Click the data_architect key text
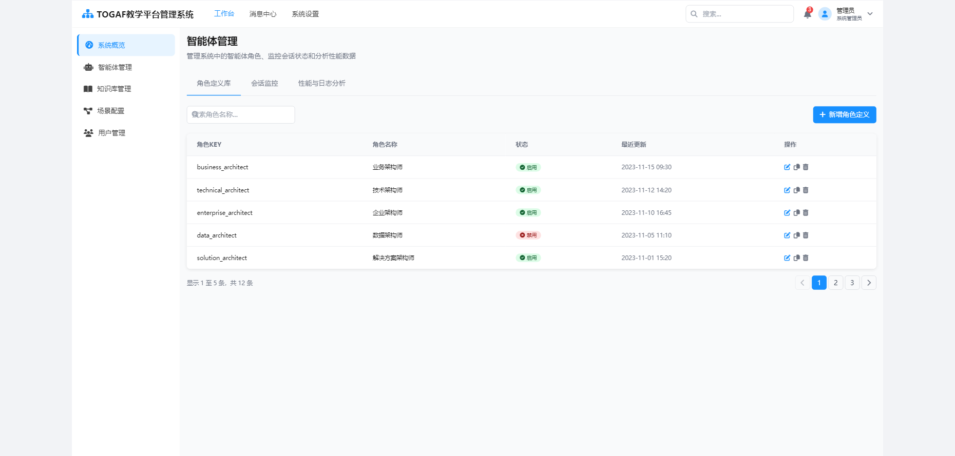The image size is (955, 456). (x=217, y=235)
